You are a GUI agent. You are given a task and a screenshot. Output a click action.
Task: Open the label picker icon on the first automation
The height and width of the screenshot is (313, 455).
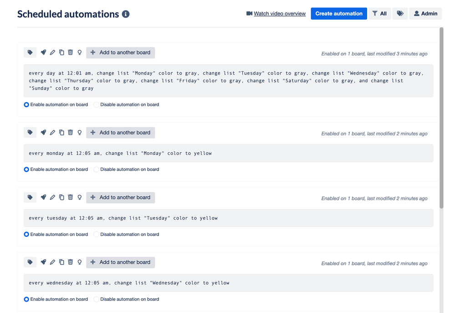[x=30, y=52]
